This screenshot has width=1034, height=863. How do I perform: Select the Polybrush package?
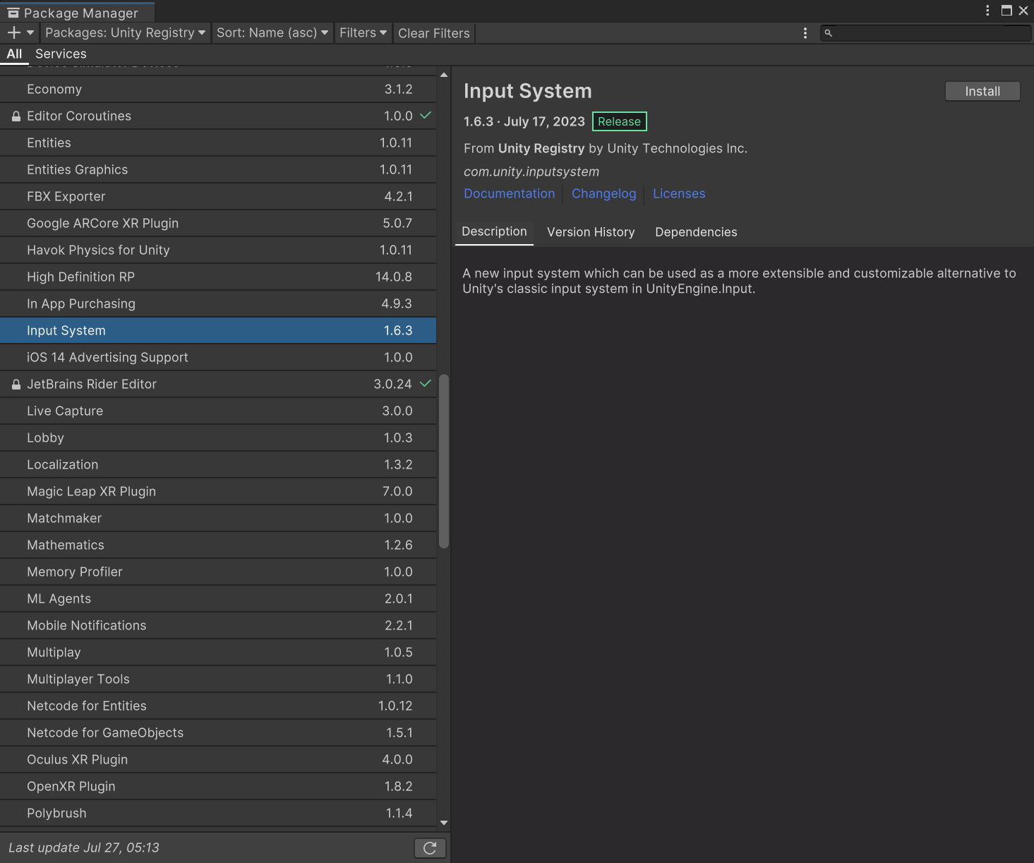coord(218,814)
